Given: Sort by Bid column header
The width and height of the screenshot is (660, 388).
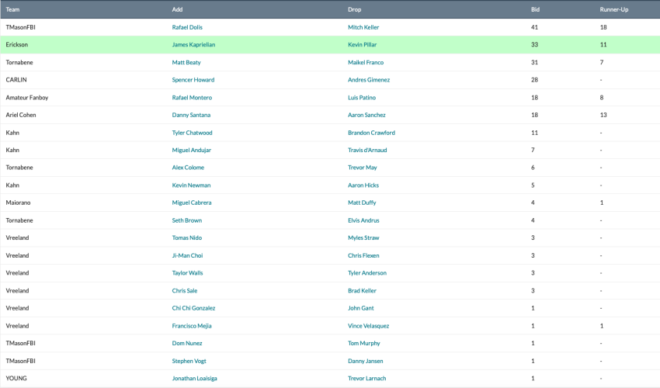Looking at the screenshot, I should click(535, 9).
